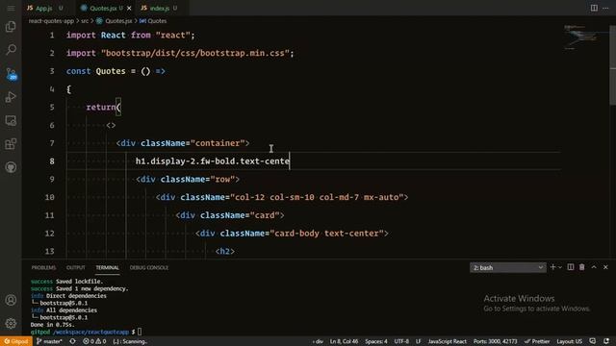Click the terminal command prompt input
The height and width of the screenshot is (346, 616).
pos(140,332)
